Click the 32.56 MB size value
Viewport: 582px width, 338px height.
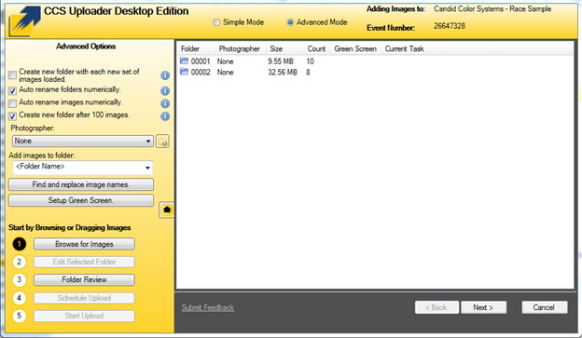pos(283,73)
